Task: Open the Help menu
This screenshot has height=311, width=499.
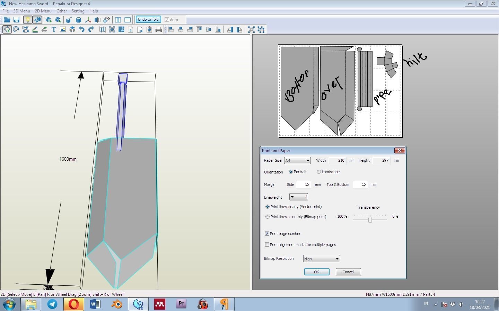Action: pos(94,11)
